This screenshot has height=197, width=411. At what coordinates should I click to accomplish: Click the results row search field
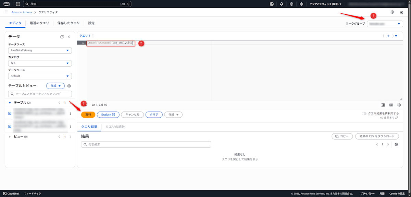click(146, 144)
